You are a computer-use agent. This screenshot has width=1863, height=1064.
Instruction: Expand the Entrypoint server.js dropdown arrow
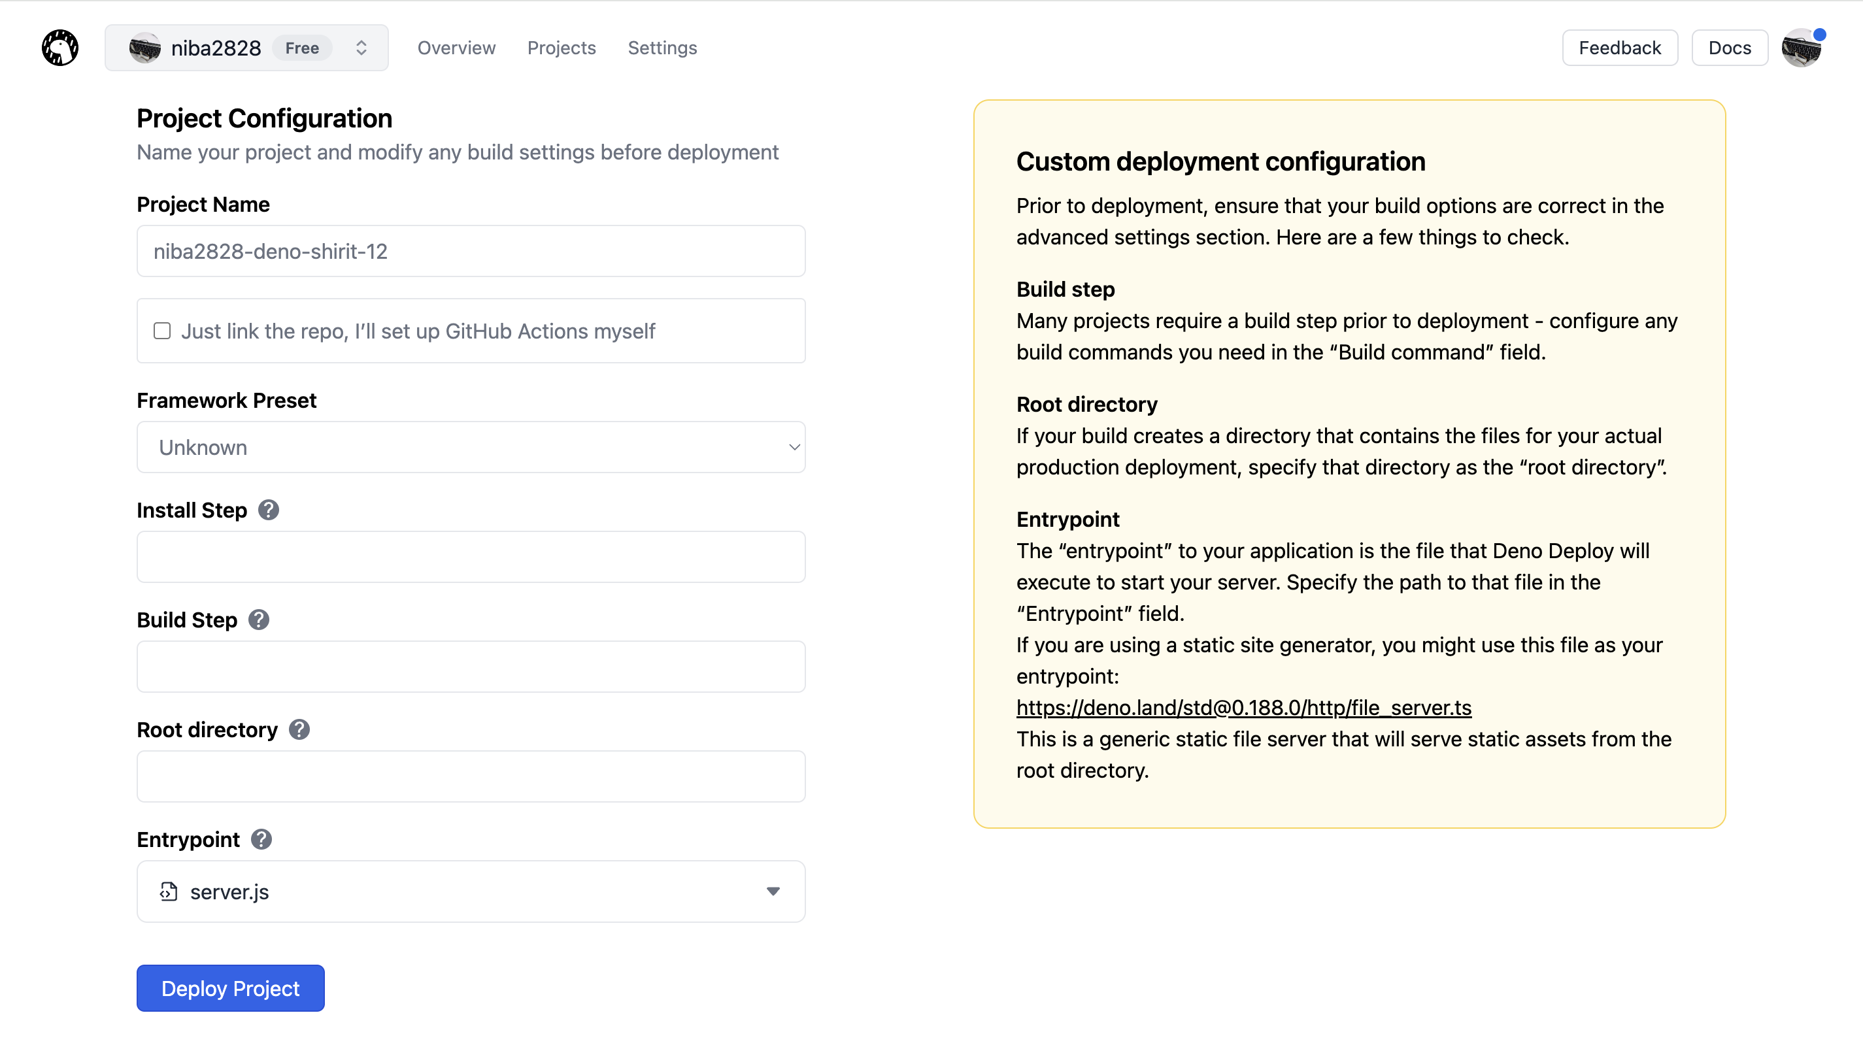pyautogui.click(x=773, y=891)
